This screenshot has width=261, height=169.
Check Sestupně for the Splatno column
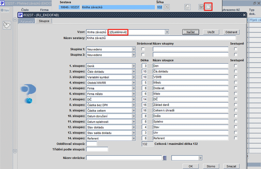[x=236, y=121]
